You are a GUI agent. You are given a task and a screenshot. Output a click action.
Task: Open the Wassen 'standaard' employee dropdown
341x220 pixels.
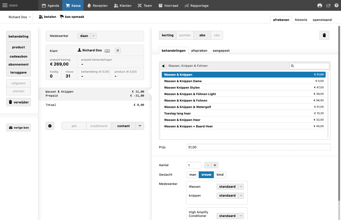230,187
